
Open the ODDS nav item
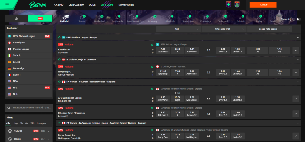[92, 5]
